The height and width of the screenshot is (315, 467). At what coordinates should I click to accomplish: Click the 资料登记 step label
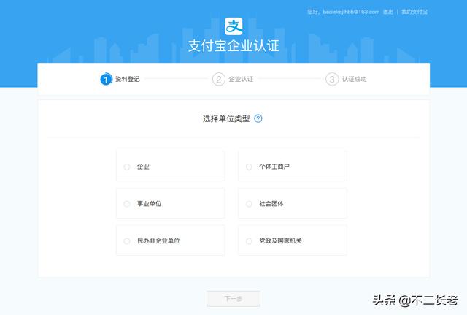tap(128, 79)
